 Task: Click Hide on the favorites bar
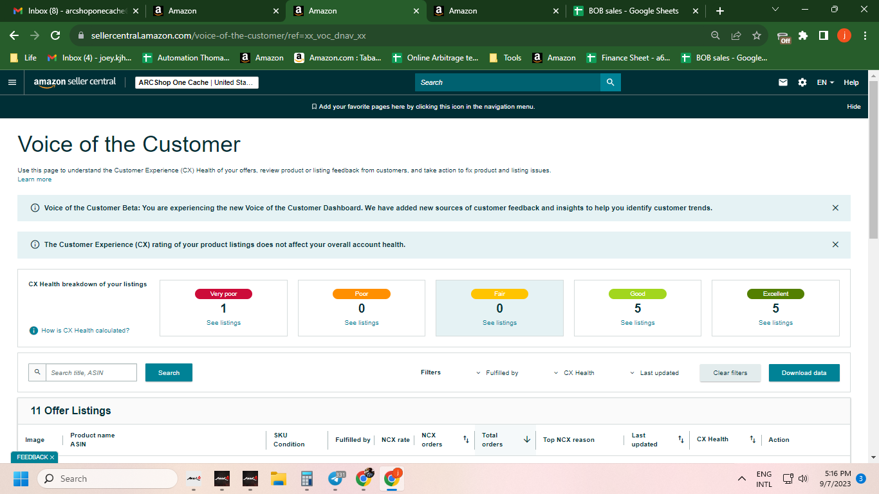click(854, 107)
